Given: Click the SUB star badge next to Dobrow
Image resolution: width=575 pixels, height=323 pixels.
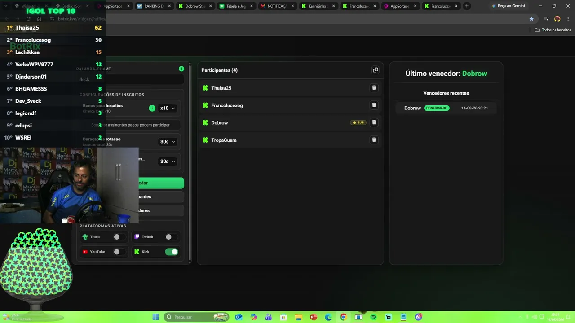Looking at the screenshot, I should (x=358, y=122).
